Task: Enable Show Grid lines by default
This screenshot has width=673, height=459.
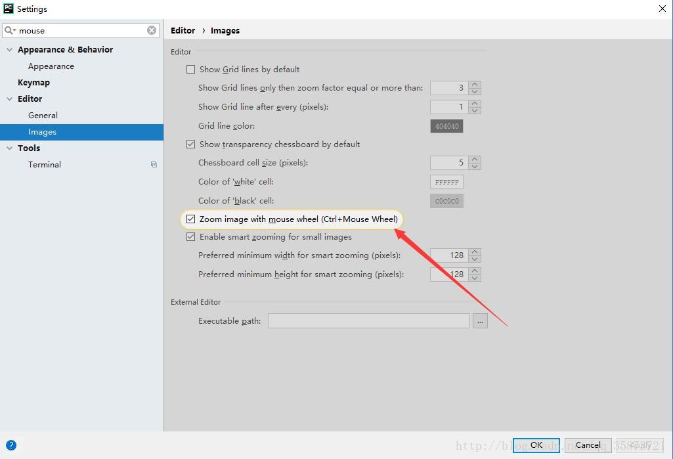Action: coord(190,69)
